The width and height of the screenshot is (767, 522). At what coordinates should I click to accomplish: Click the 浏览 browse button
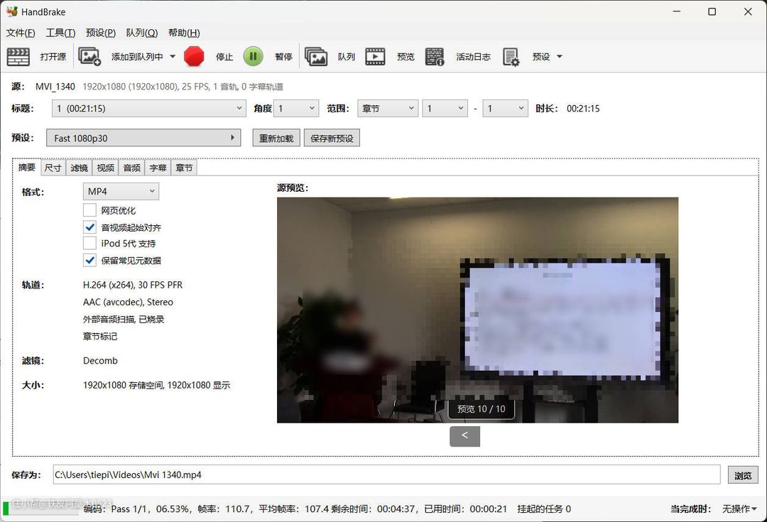(742, 475)
